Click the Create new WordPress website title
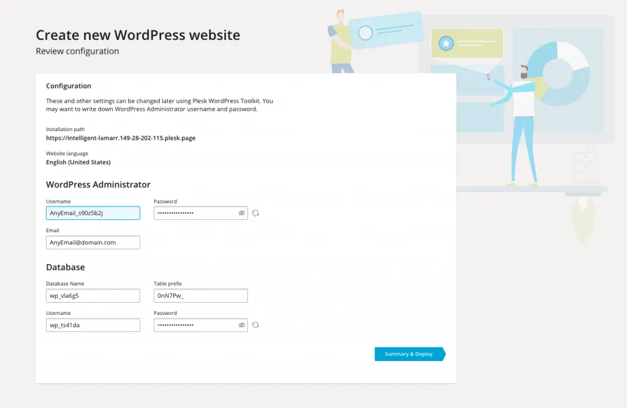The image size is (627, 408). point(138,35)
